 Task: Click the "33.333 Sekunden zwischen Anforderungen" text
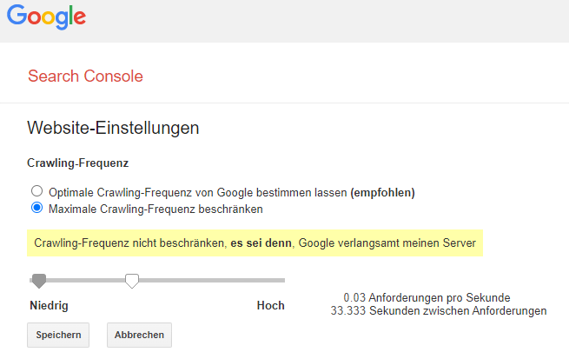tap(439, 310)
